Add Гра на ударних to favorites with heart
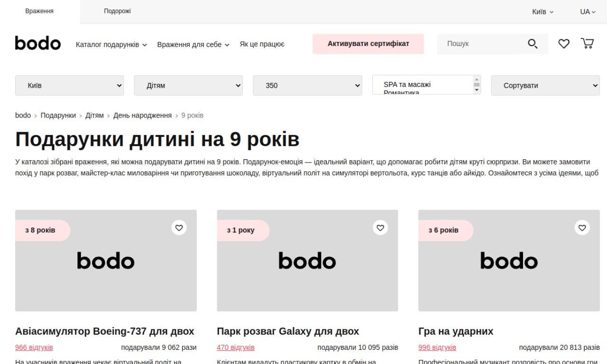 pyautogui.click(x=582, y=227)
